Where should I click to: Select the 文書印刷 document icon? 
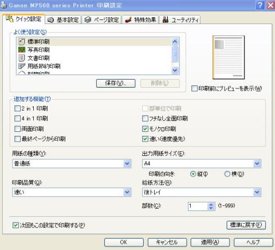coord(22,58)
